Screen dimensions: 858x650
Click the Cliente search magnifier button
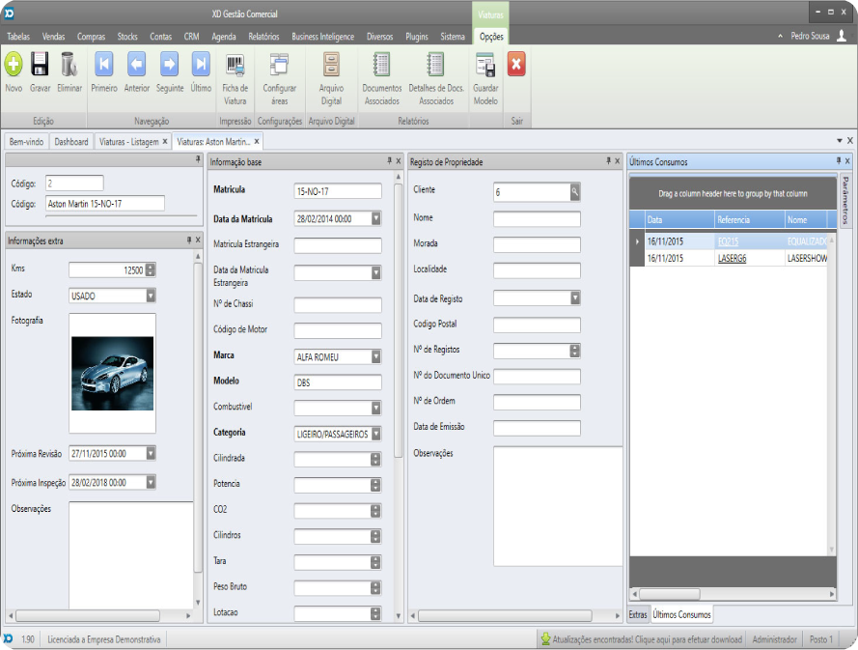(x=574, y=192)
